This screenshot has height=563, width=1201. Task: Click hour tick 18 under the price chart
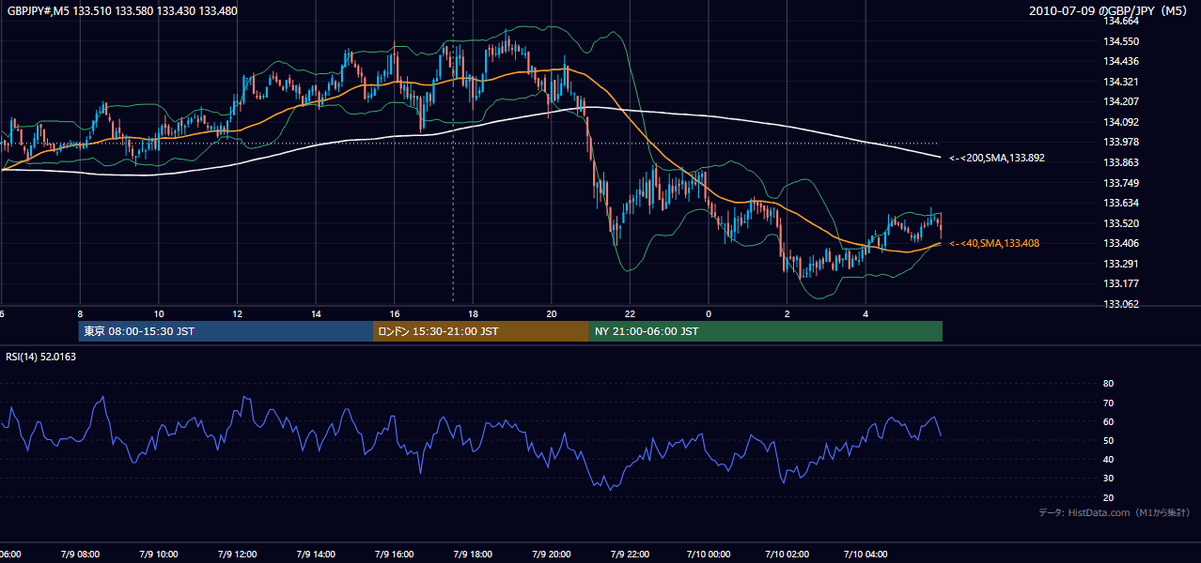[473, 313]
